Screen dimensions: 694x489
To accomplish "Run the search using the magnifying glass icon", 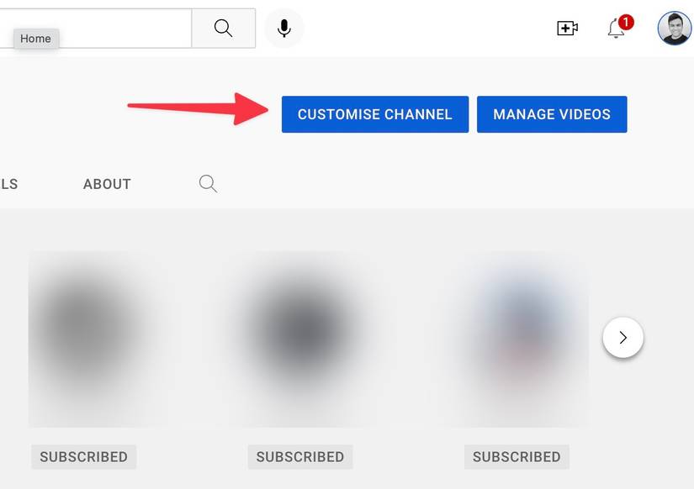I will click(x=223, y=28).
